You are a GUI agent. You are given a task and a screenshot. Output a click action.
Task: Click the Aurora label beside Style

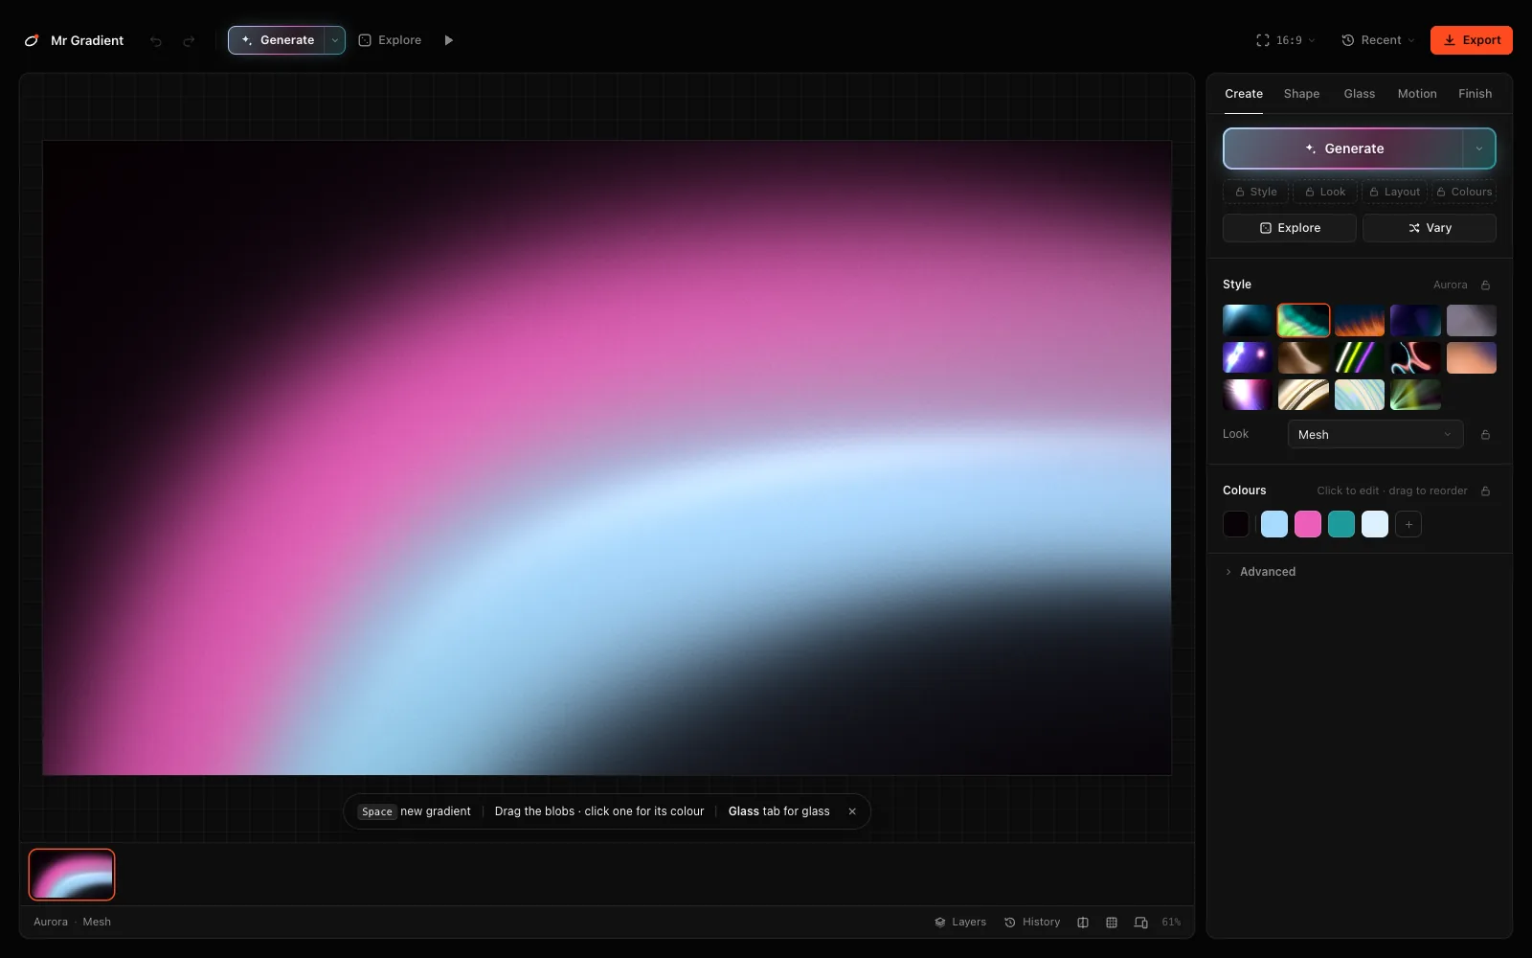[1450, 285]
